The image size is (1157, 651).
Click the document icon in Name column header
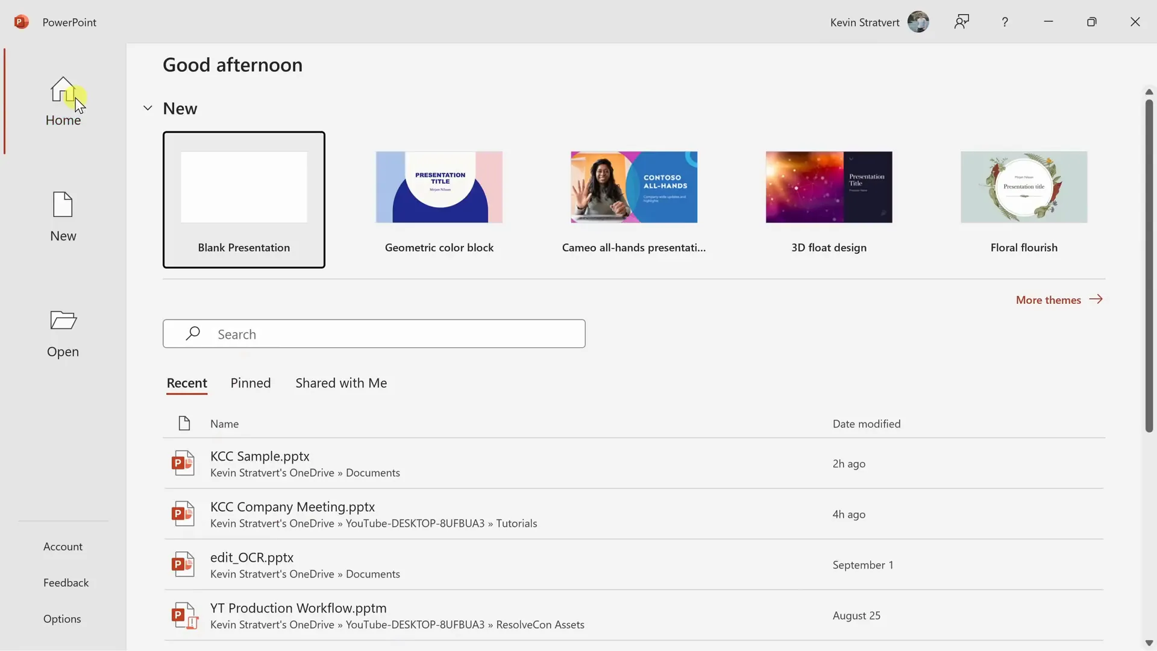point(184,423)
